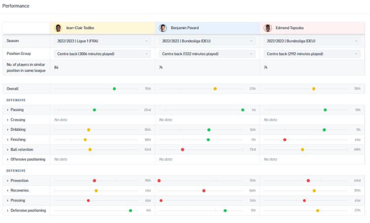
Task: Click Edmond Tapsoba's avatar photo
Action: coord(268,28)
